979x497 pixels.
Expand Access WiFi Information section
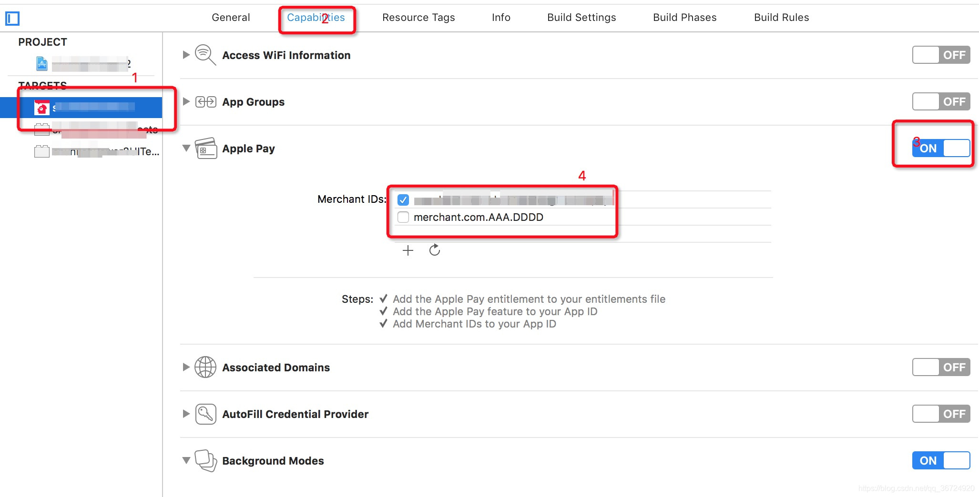(186, 55)
